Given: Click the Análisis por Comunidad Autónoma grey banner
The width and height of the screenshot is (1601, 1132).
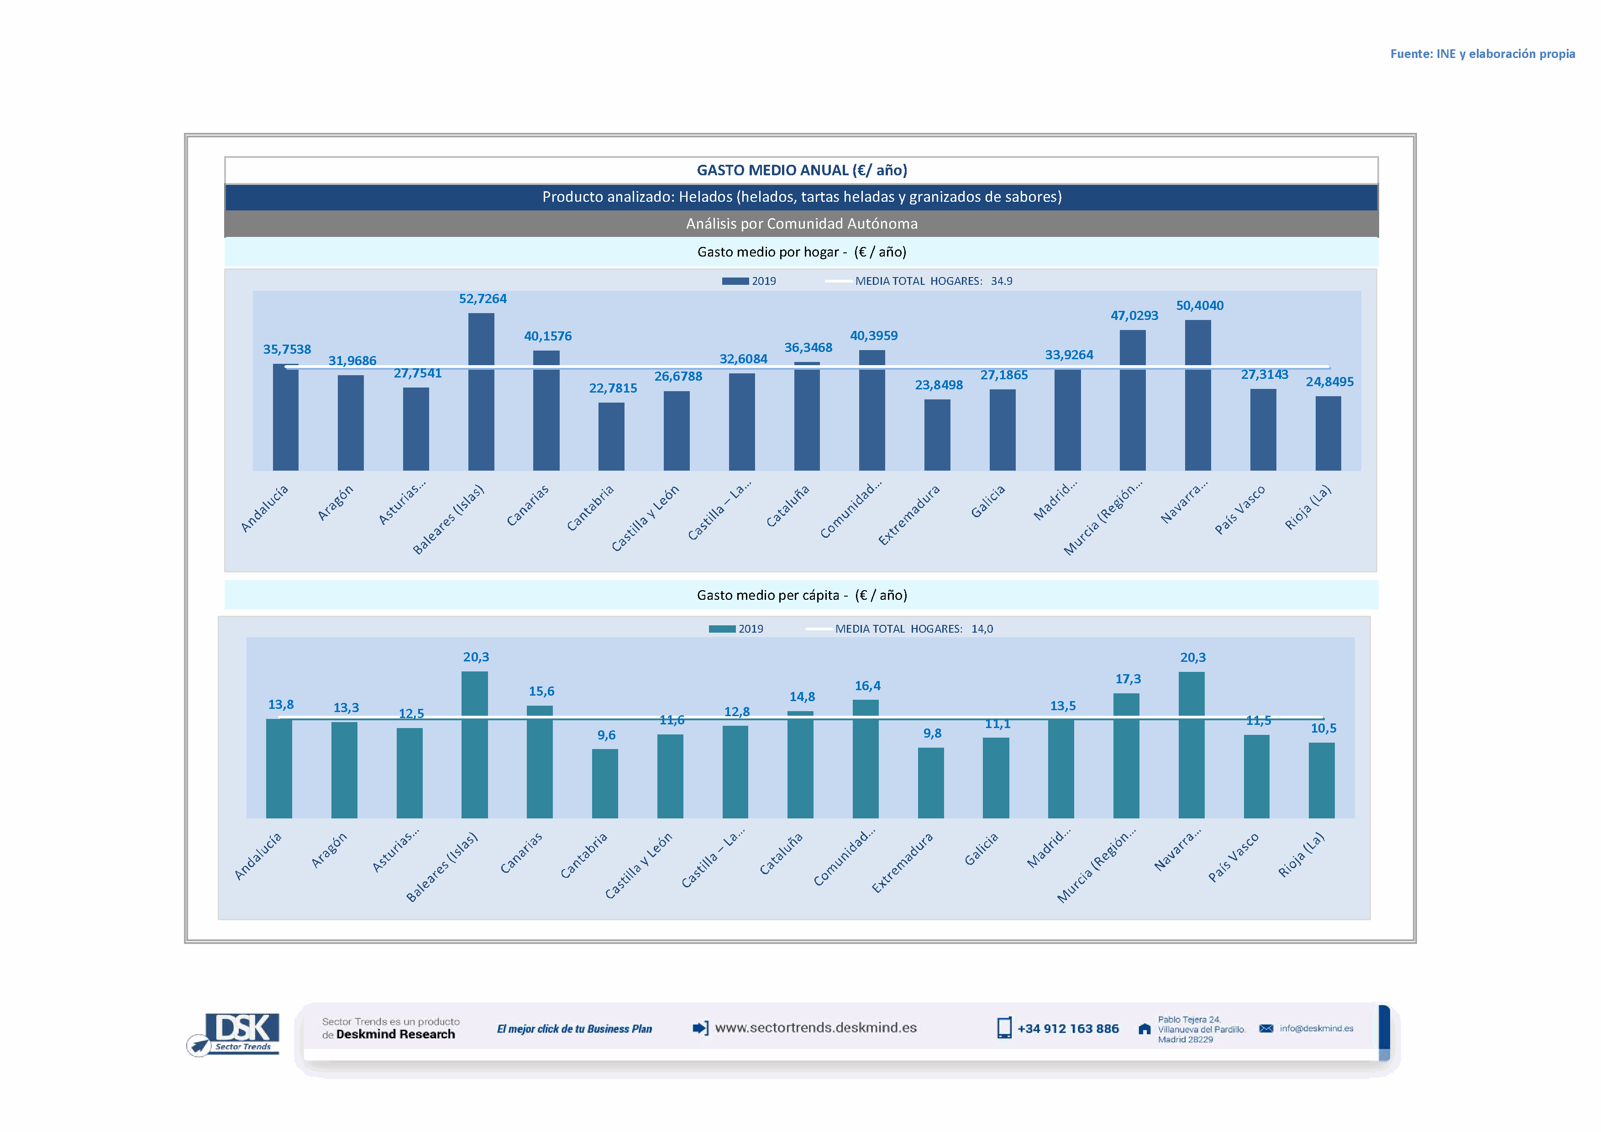Looking at the screenshot, I should 801,224.
